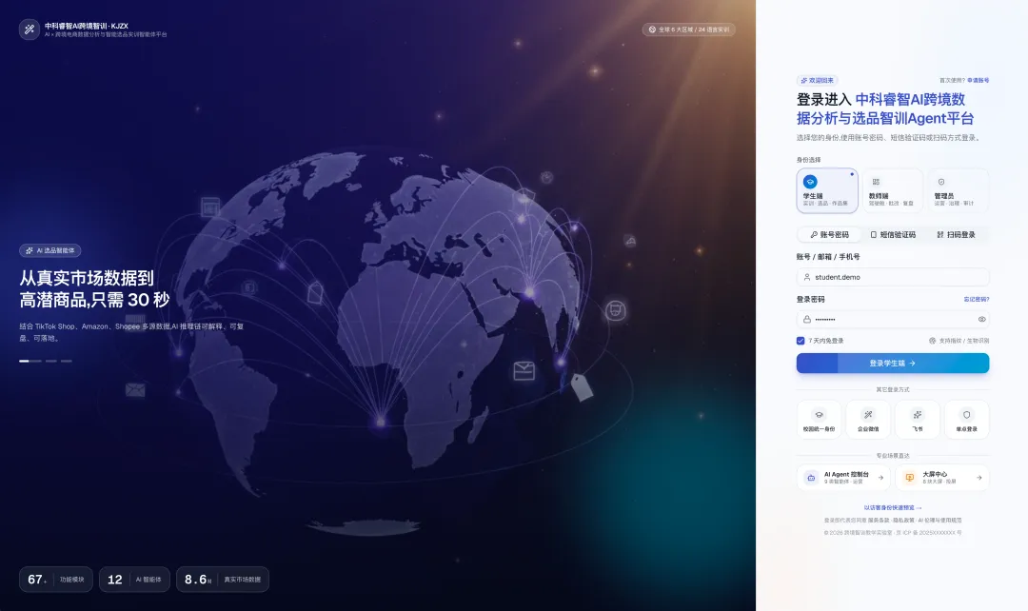Show password using the eye icon
The image size is (1028, 611).
(981, 319)
